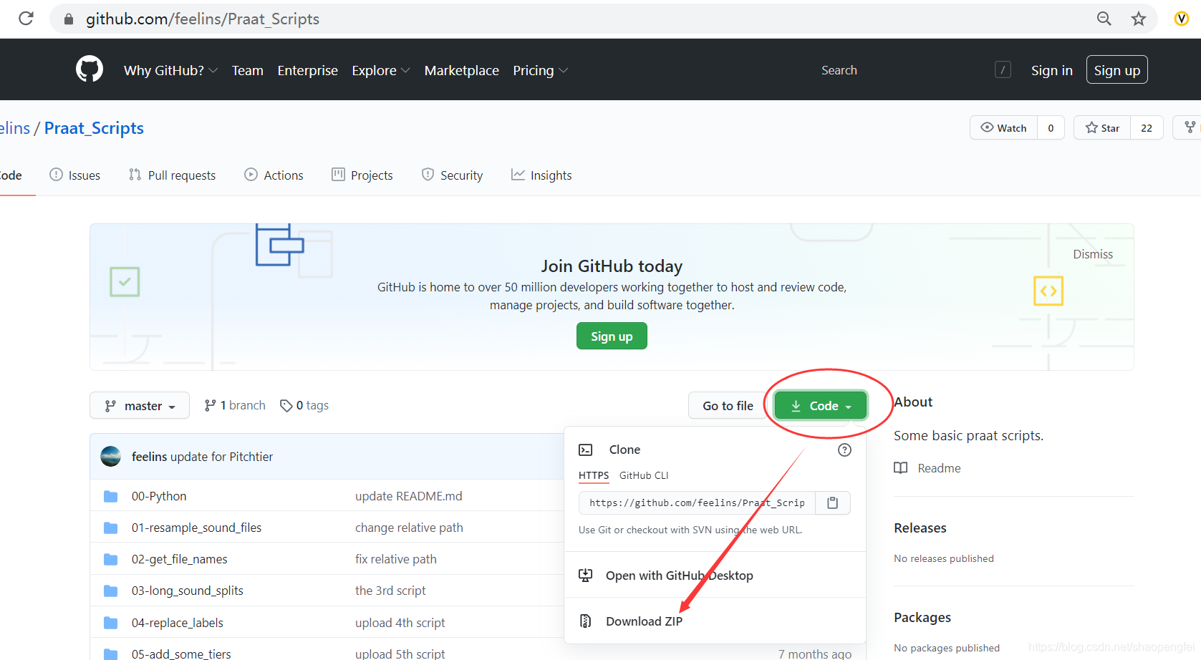This screenshot has height=660, width=1201.
Task: Click the feelins avatar image
Action: (x=110, y=456)
